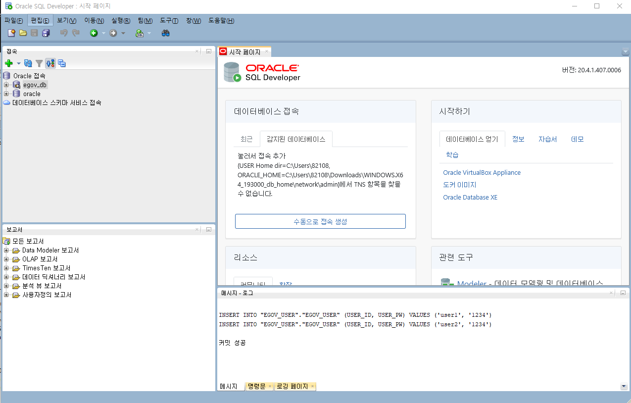Click the cloud icon for schema service connections

click(x=6, y=102)
